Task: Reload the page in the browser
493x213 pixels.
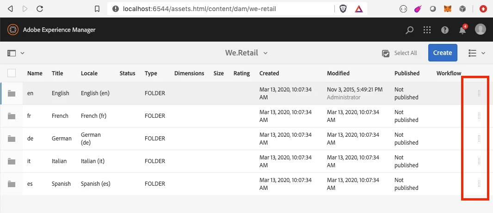Action: pos(40,9)
